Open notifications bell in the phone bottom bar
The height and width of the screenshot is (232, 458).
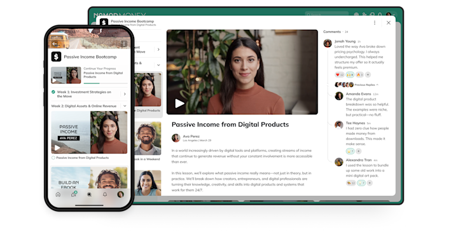click(x=105, y=194)
